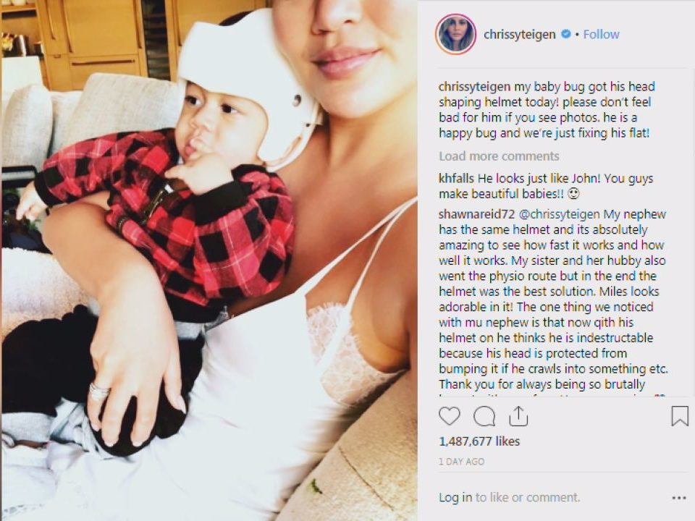The height and width of the screenshot is (521, 695).
Task: View the 1,487,677 likes list
Action: point(479,441)
